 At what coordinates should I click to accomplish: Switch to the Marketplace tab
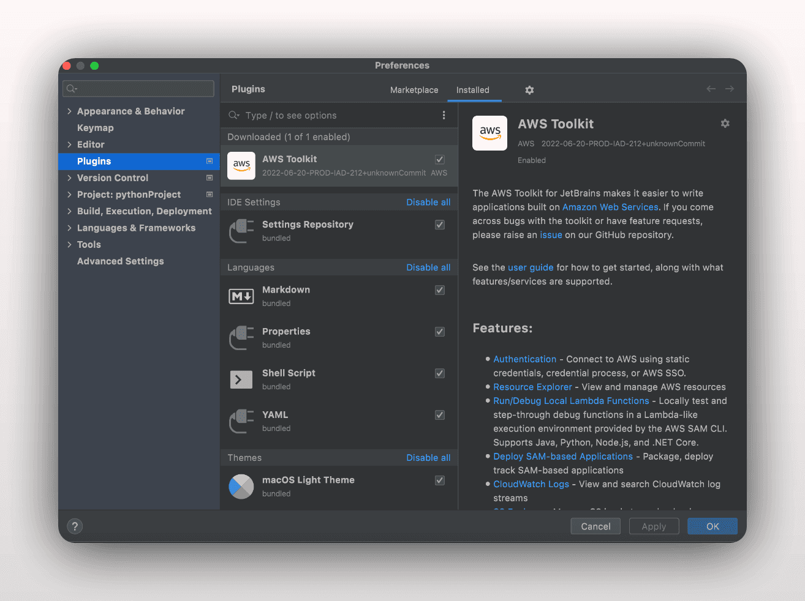point(414,90)
